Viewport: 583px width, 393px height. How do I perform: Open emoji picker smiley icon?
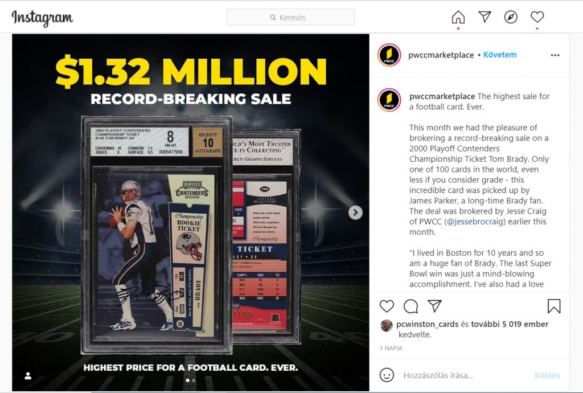[x=387, y=375]
